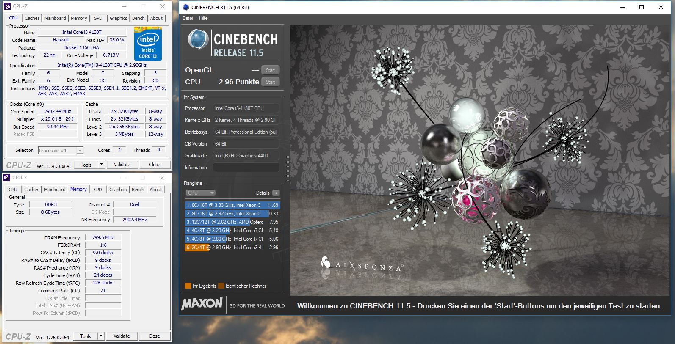Open About tab in lower CPU-Z
Screen dimensions: 675x344
coord(156,190)
